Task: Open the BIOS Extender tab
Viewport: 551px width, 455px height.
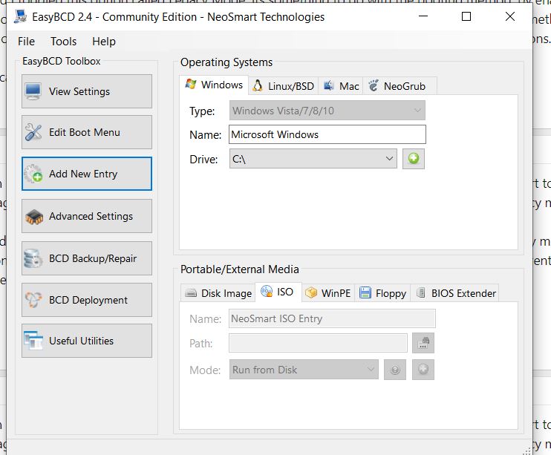Action: pos(454,293)
